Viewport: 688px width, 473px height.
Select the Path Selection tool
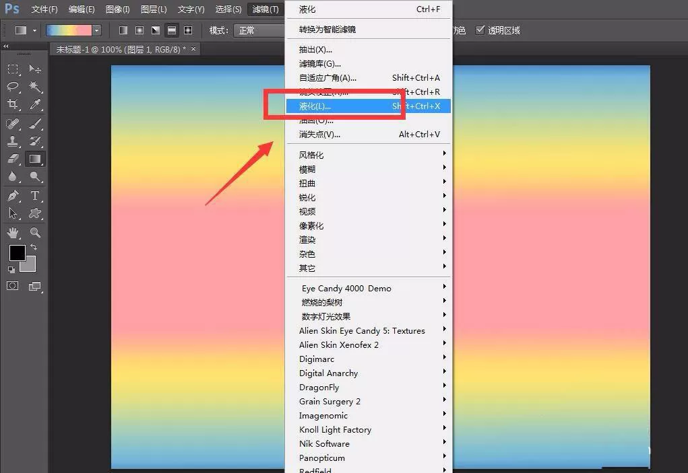click(x=13, y=213)
